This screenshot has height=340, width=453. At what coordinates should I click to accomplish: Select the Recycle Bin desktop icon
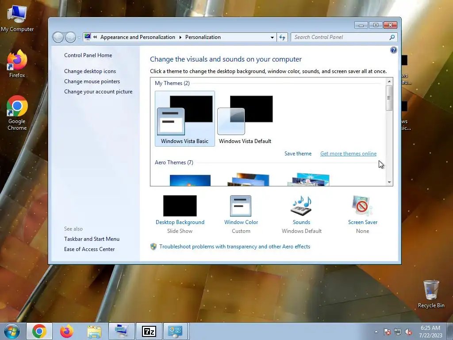click(x=431, y=294)
